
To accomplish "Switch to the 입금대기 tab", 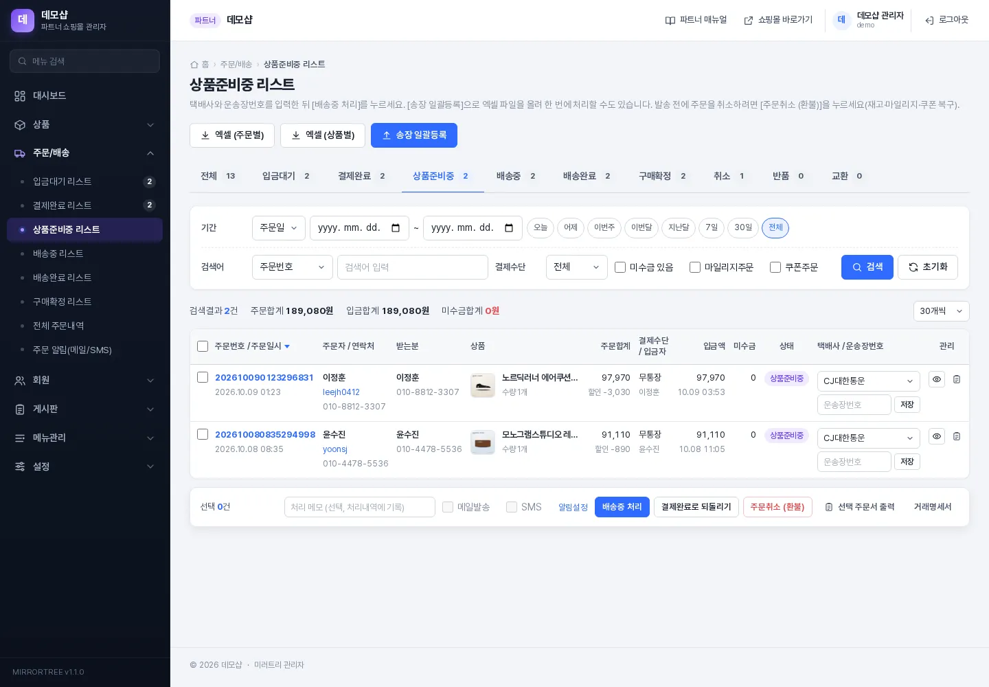I will click(286, 177).
